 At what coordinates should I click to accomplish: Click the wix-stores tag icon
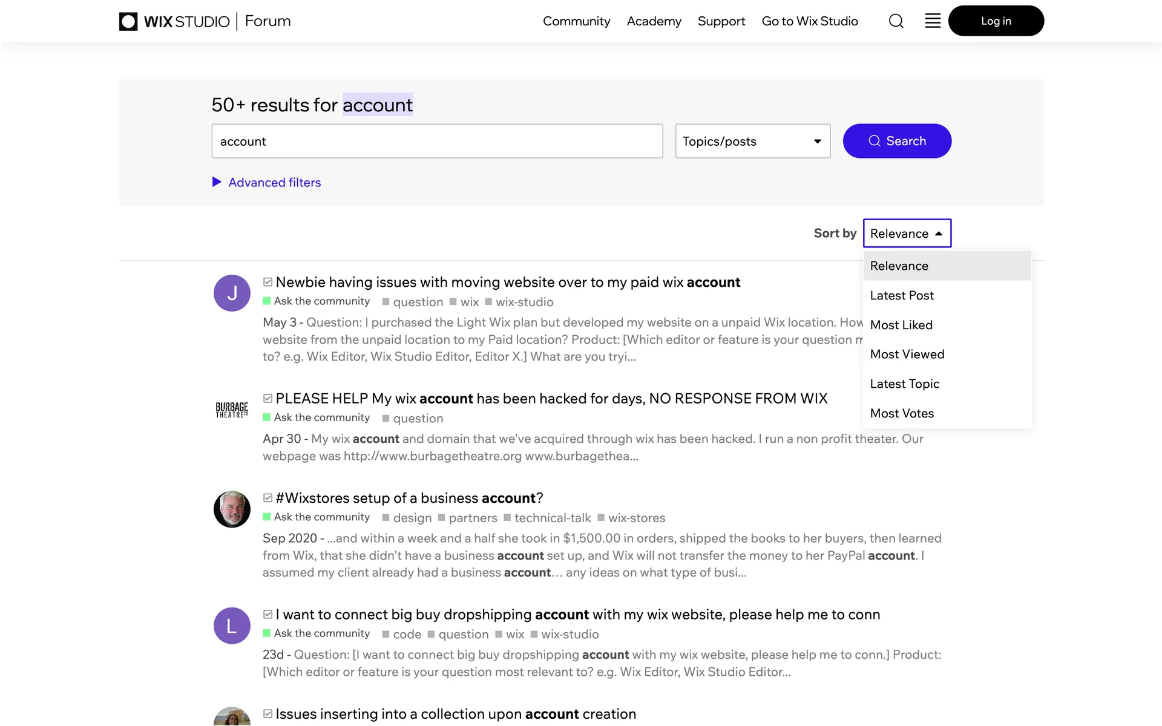tap(601, 517)
